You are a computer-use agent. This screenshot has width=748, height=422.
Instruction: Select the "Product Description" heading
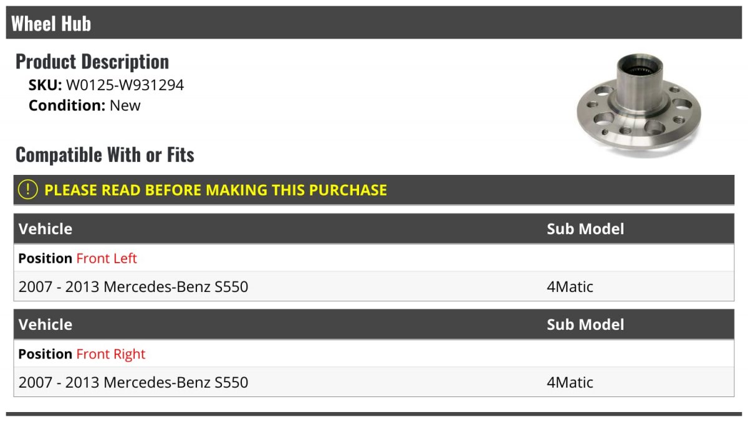(92, 62)
